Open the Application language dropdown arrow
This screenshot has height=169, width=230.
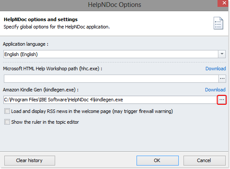(x=222, y=54)
